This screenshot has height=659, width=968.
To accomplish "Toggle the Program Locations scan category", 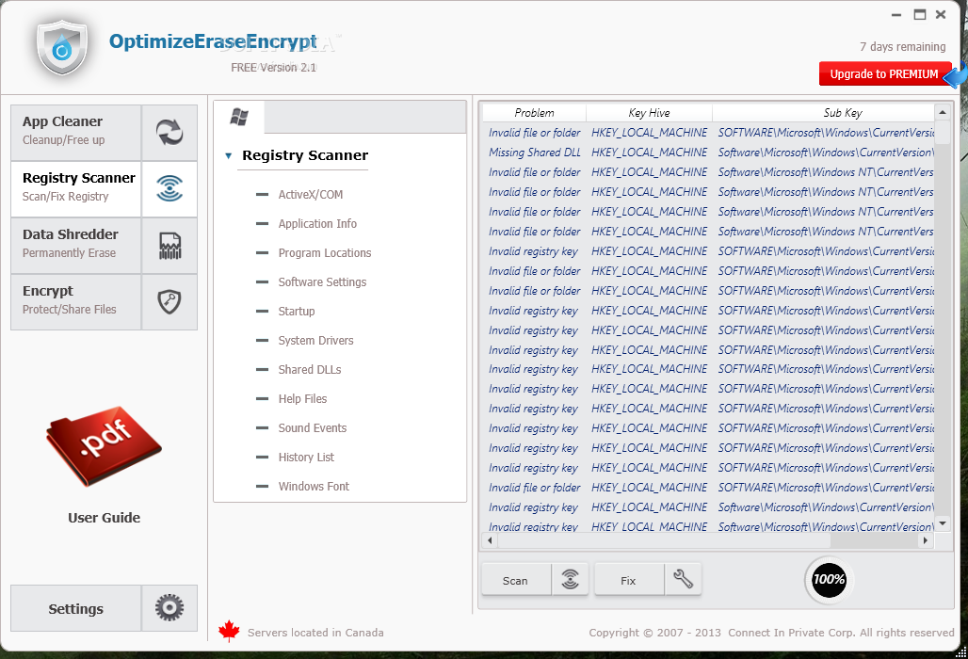I will click(314, 253).
